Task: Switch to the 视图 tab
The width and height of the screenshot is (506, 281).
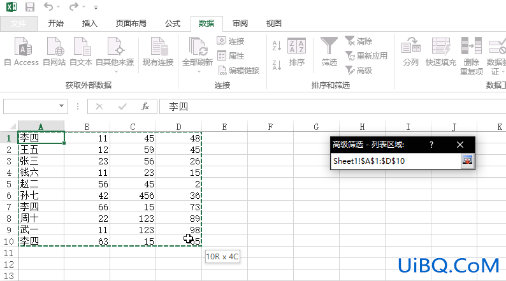Action: 273,24
